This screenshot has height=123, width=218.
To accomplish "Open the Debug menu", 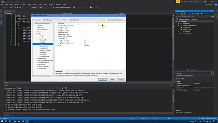I will click(x=29, y=4).
